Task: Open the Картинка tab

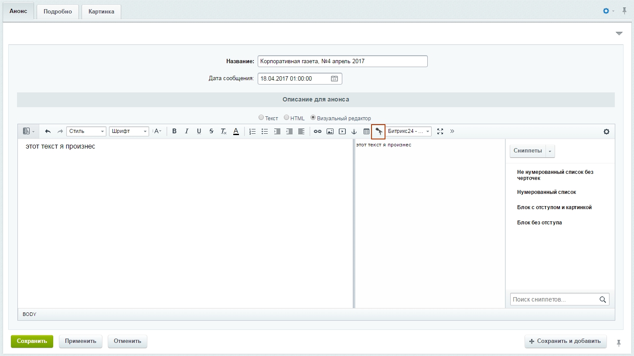Action: 101,12
